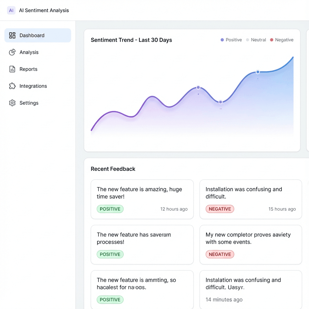Viewport: 309px width, 309px height.
Task: Open the feedback card about confusing installation
Action: tap(250, 199)
